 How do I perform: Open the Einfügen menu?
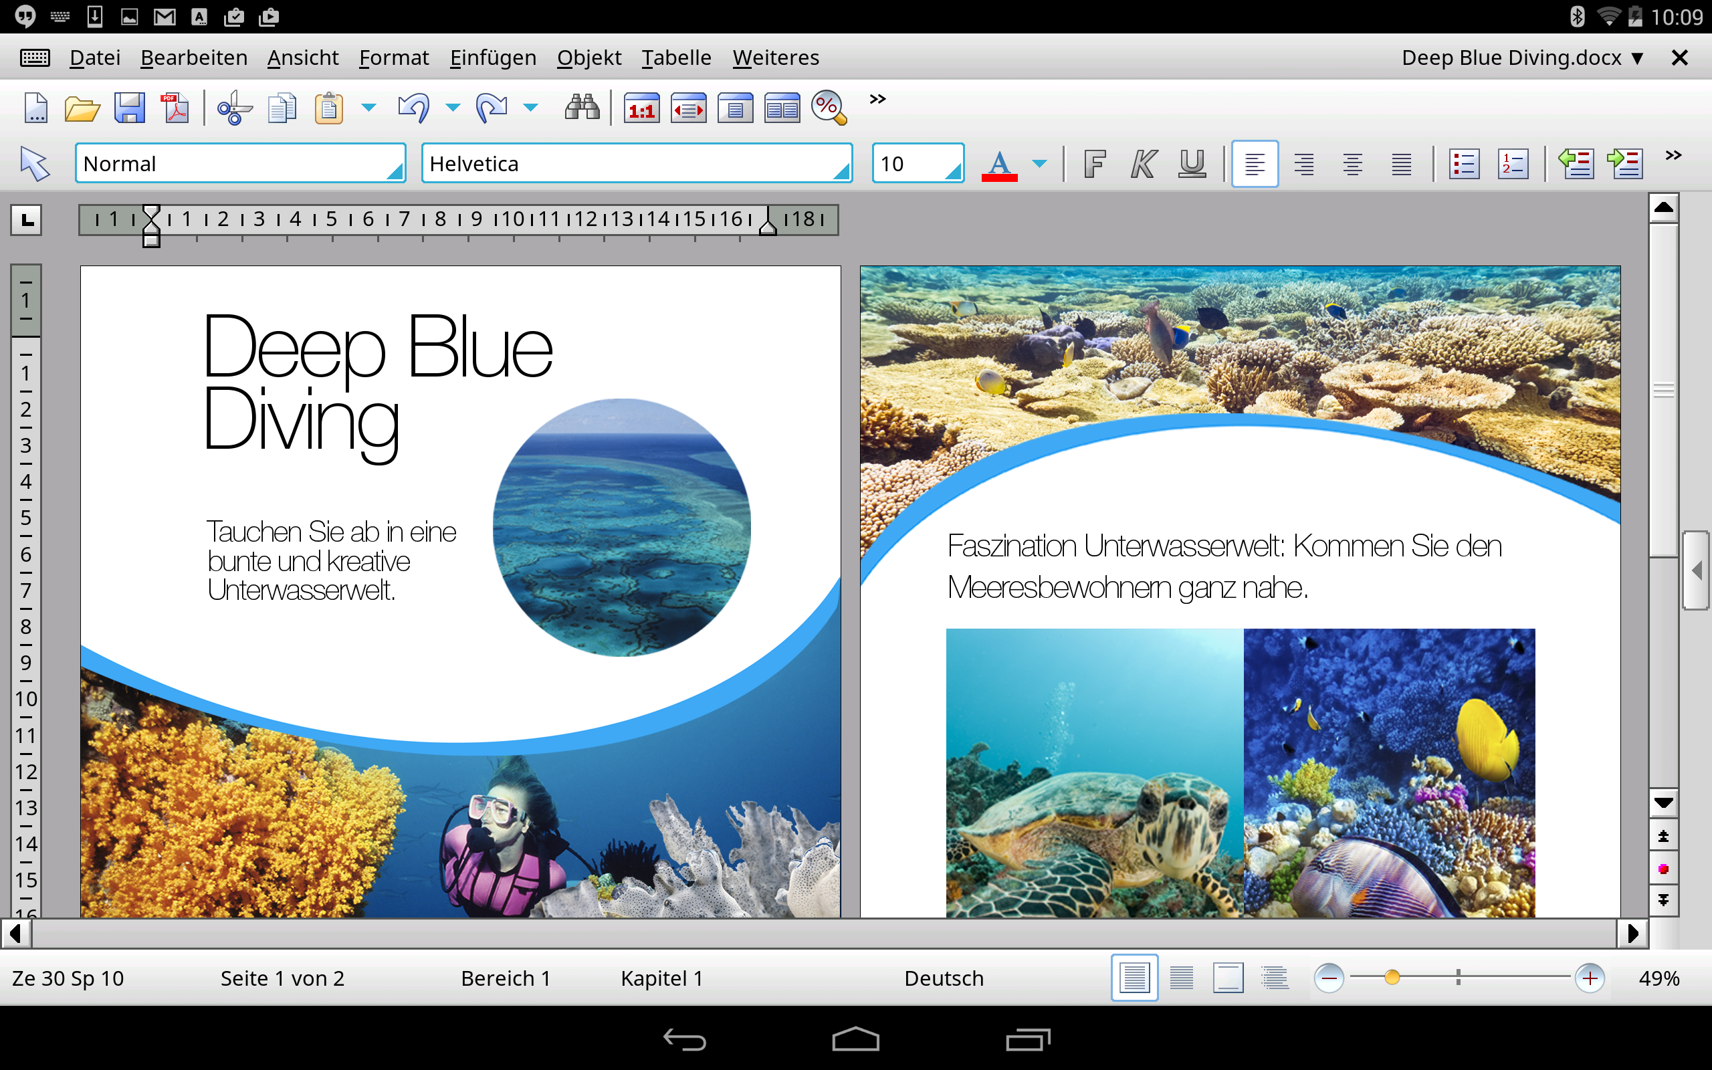(x=493, y=58)
